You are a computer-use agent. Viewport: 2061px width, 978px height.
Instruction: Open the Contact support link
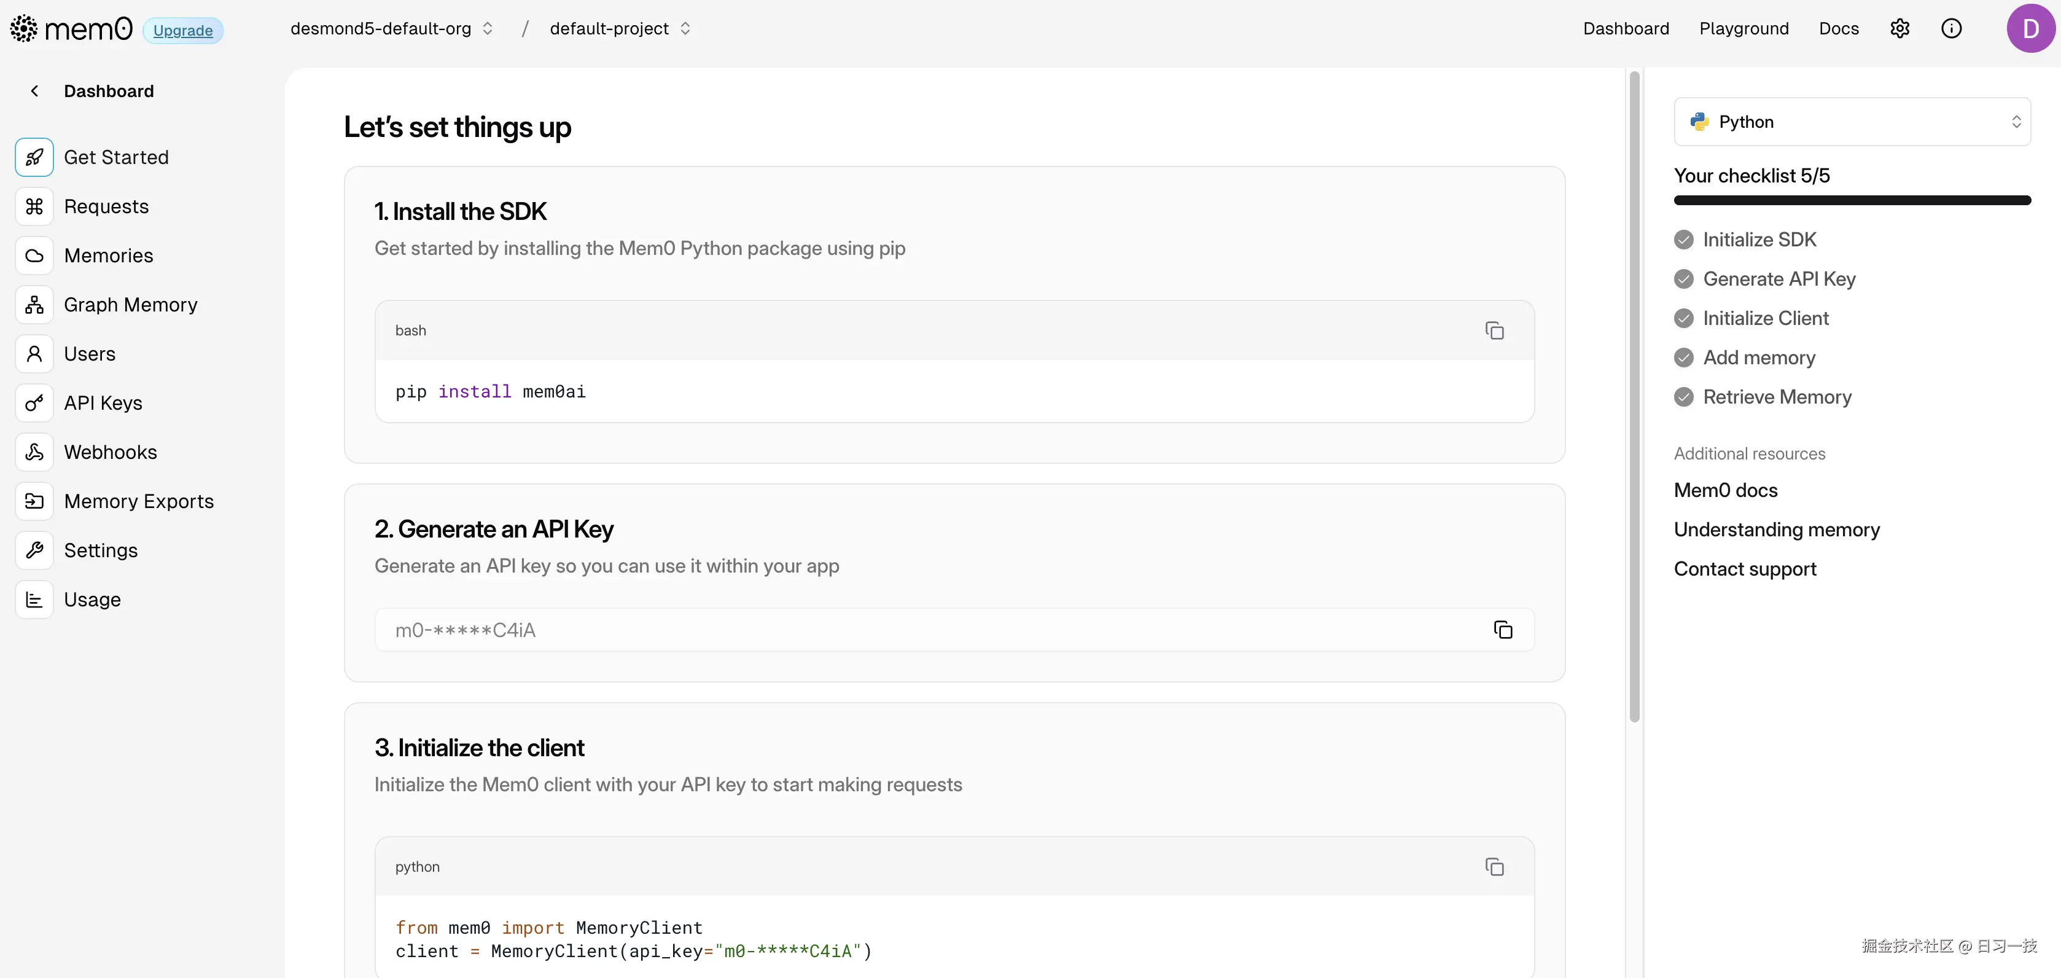(x=1744, y=569)
